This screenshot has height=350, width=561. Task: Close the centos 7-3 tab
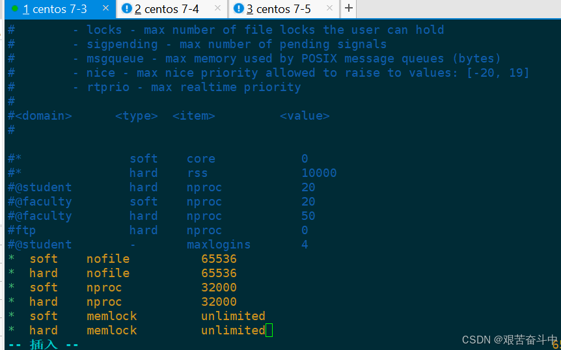(105, 8)
